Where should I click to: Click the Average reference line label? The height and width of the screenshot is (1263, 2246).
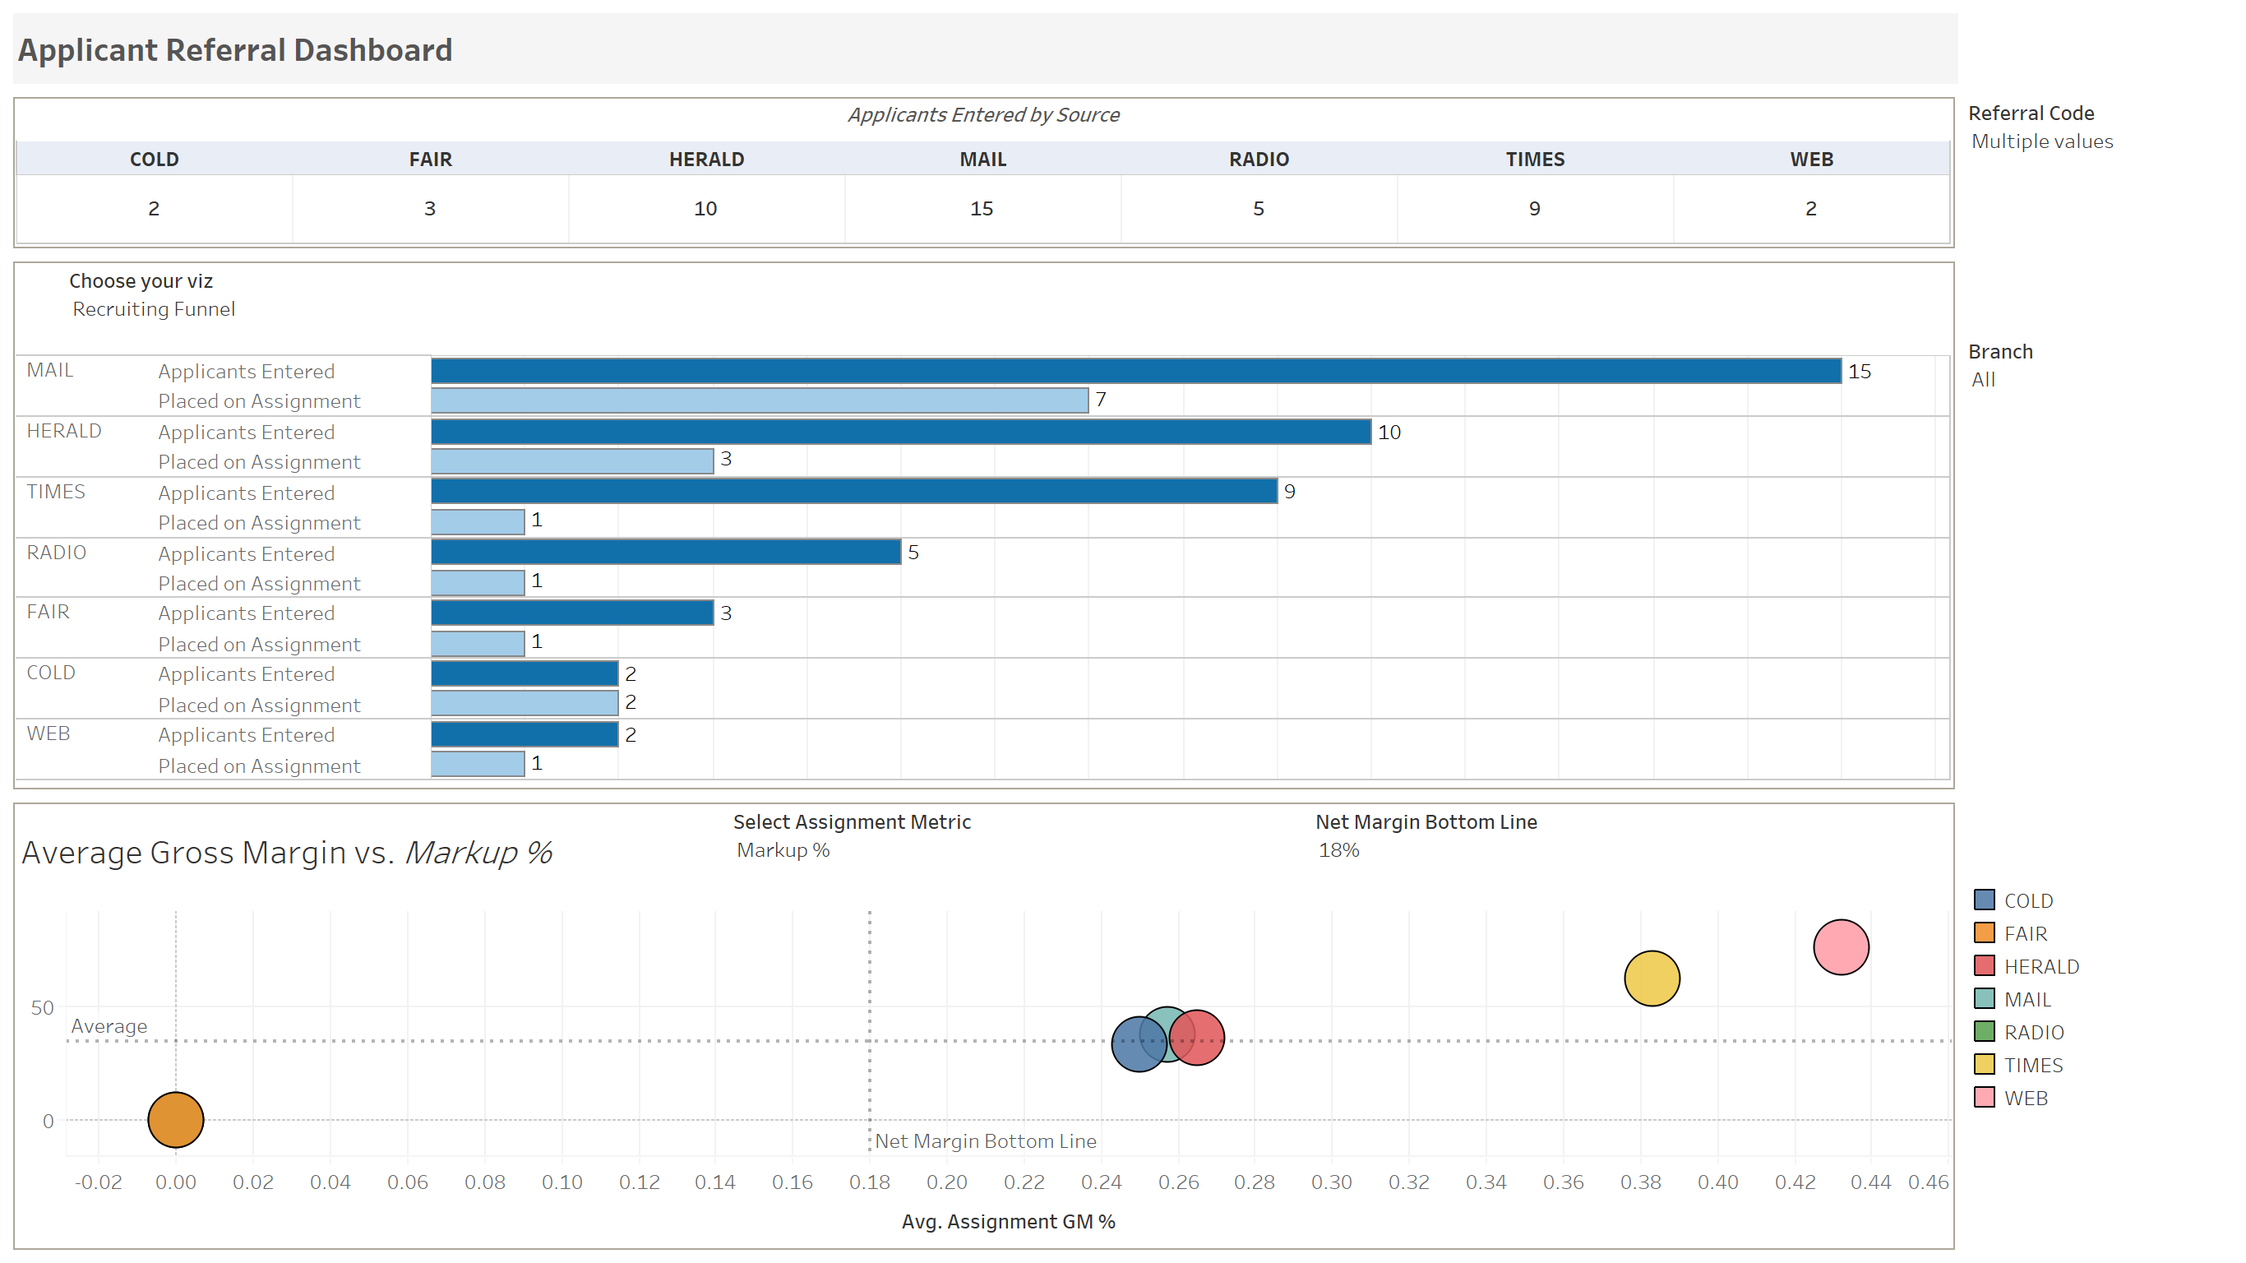pos(109,1025)
